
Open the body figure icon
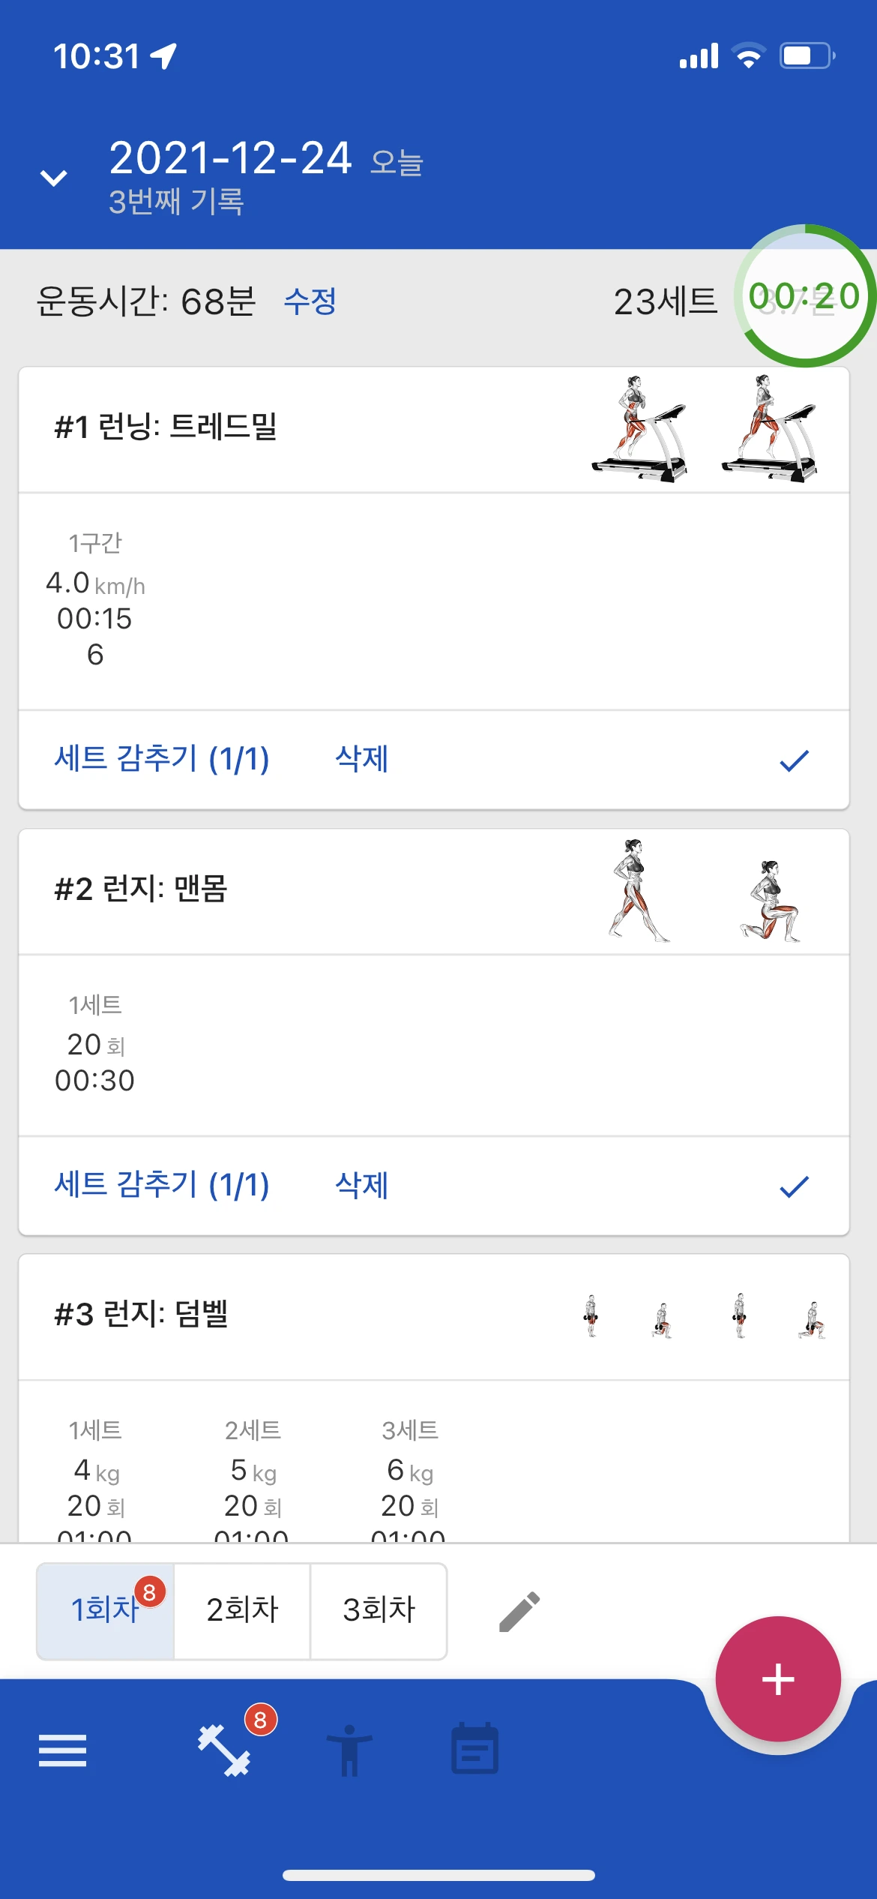pos(349,1750)
